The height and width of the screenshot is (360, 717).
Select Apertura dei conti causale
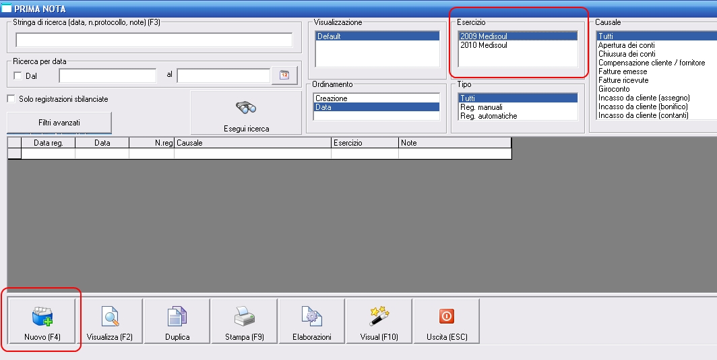click(656, 44)
